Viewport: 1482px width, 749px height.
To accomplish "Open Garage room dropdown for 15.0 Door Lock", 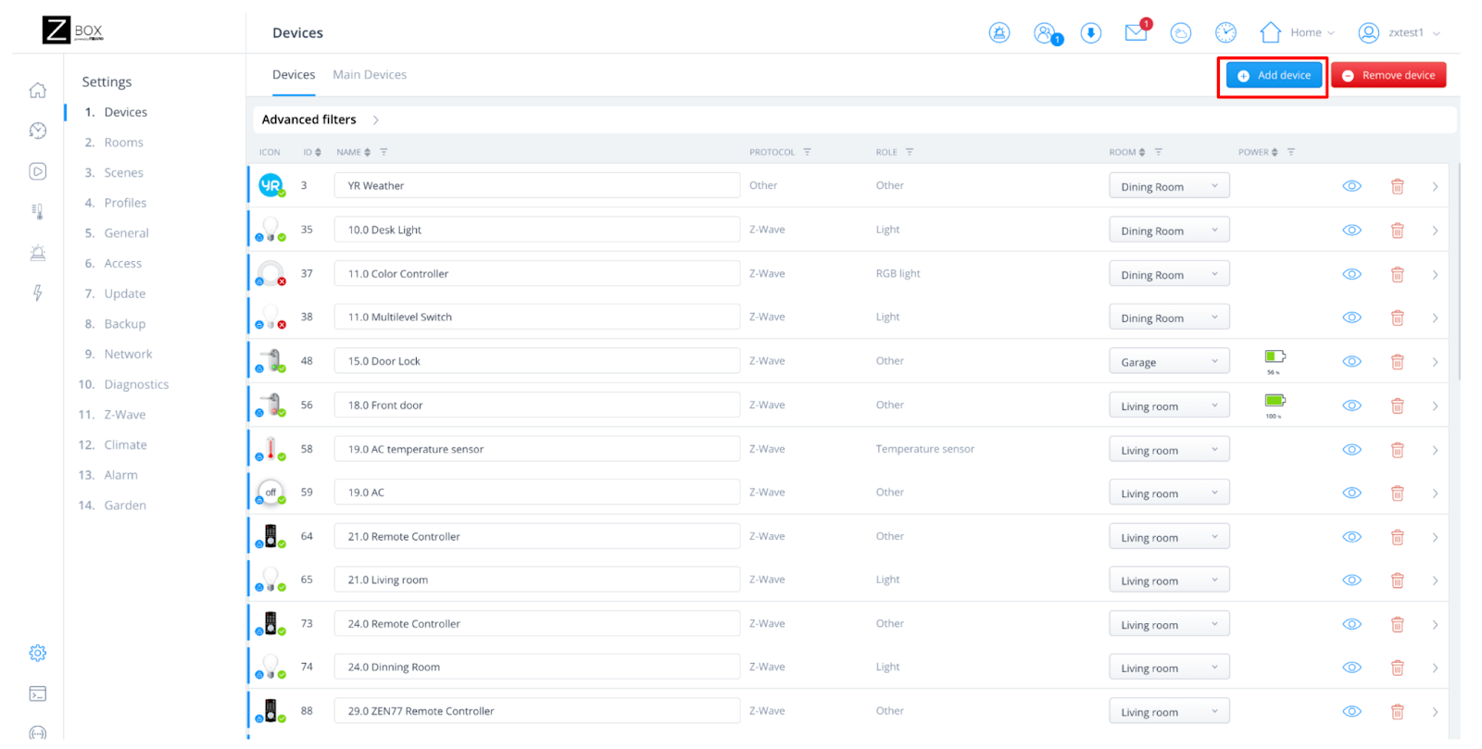I will point(1169,362).
